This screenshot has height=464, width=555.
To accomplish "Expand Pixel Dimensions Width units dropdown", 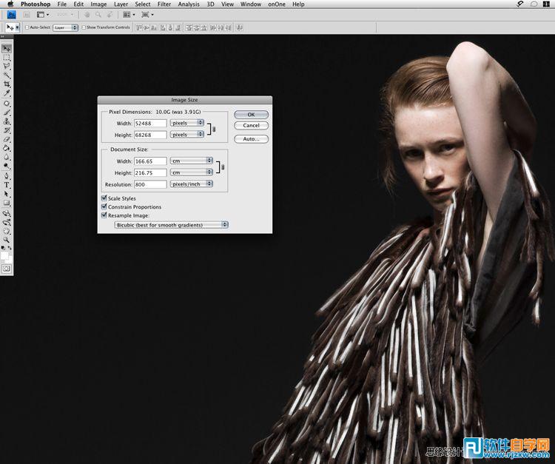I will (x=187, y=123).
